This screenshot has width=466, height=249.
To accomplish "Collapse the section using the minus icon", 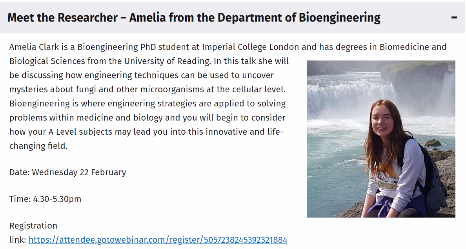I will 454,18.
